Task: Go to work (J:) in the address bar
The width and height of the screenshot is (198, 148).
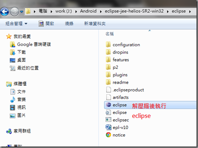Action: coord(64,11)
